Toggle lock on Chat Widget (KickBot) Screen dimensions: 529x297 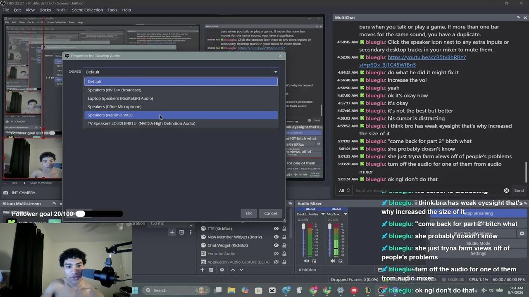click(x=284, y=245)
